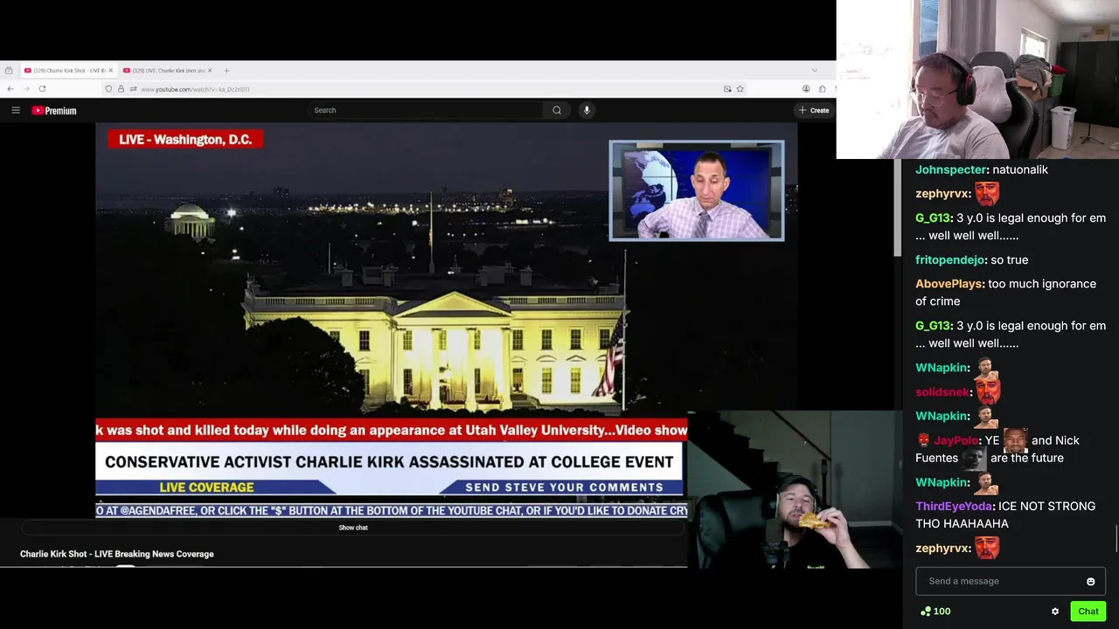Open tracking protection shield icon
Viewport: 1119px width, 629px height.
tap(108, 89)
